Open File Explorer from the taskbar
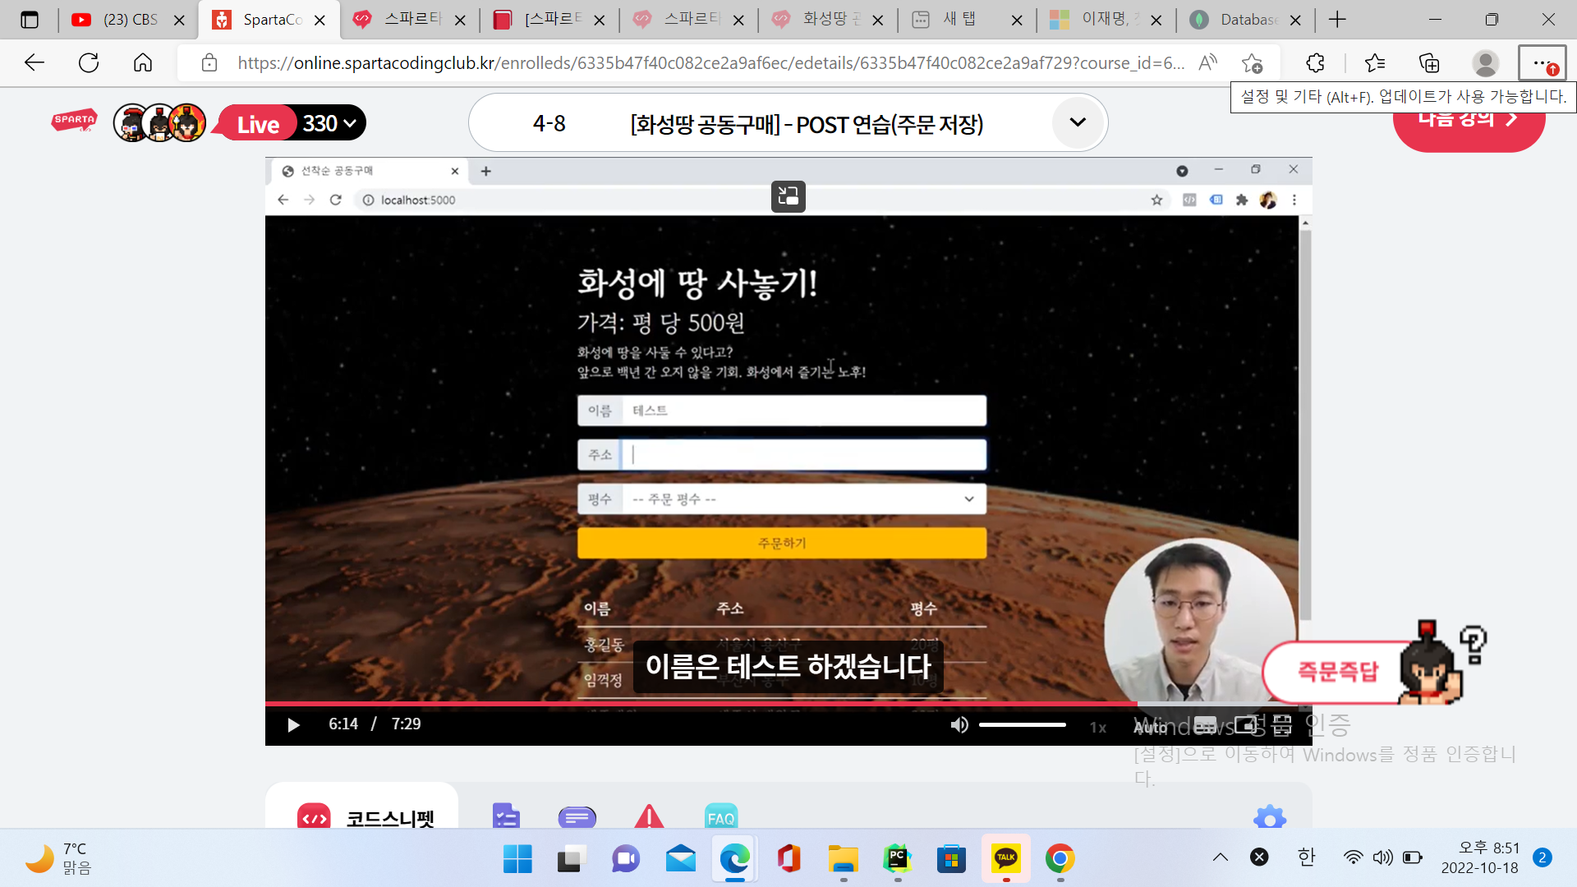The width and height of the screenshot is (1577, 887). pos(843,859)
